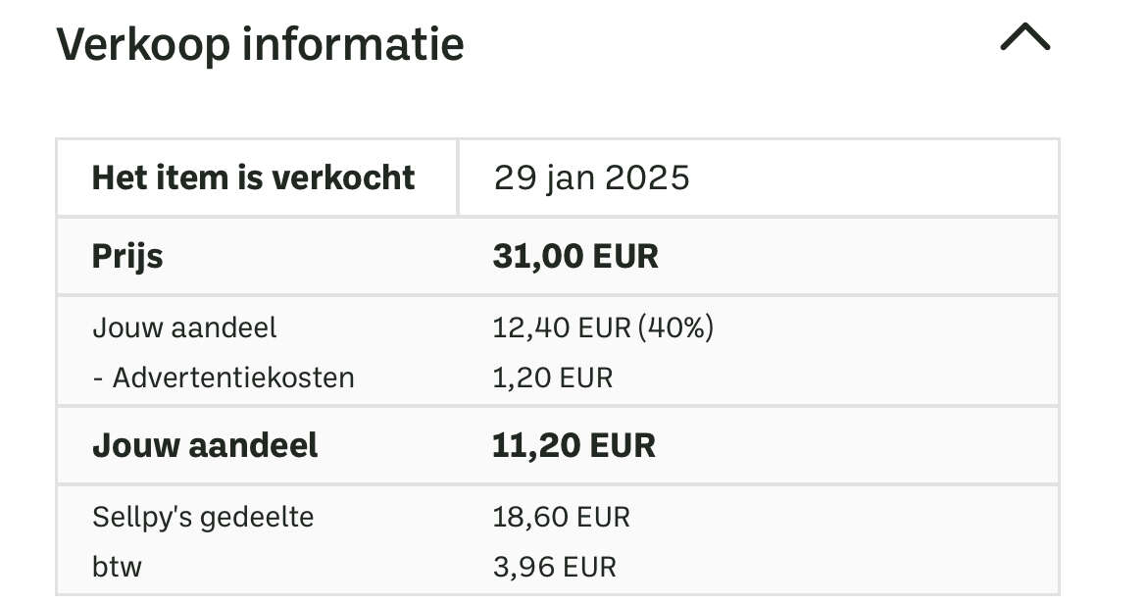The image size is (1147, 604).
Task: Select the Advertentiekosten row label
Action: (224, 378)
